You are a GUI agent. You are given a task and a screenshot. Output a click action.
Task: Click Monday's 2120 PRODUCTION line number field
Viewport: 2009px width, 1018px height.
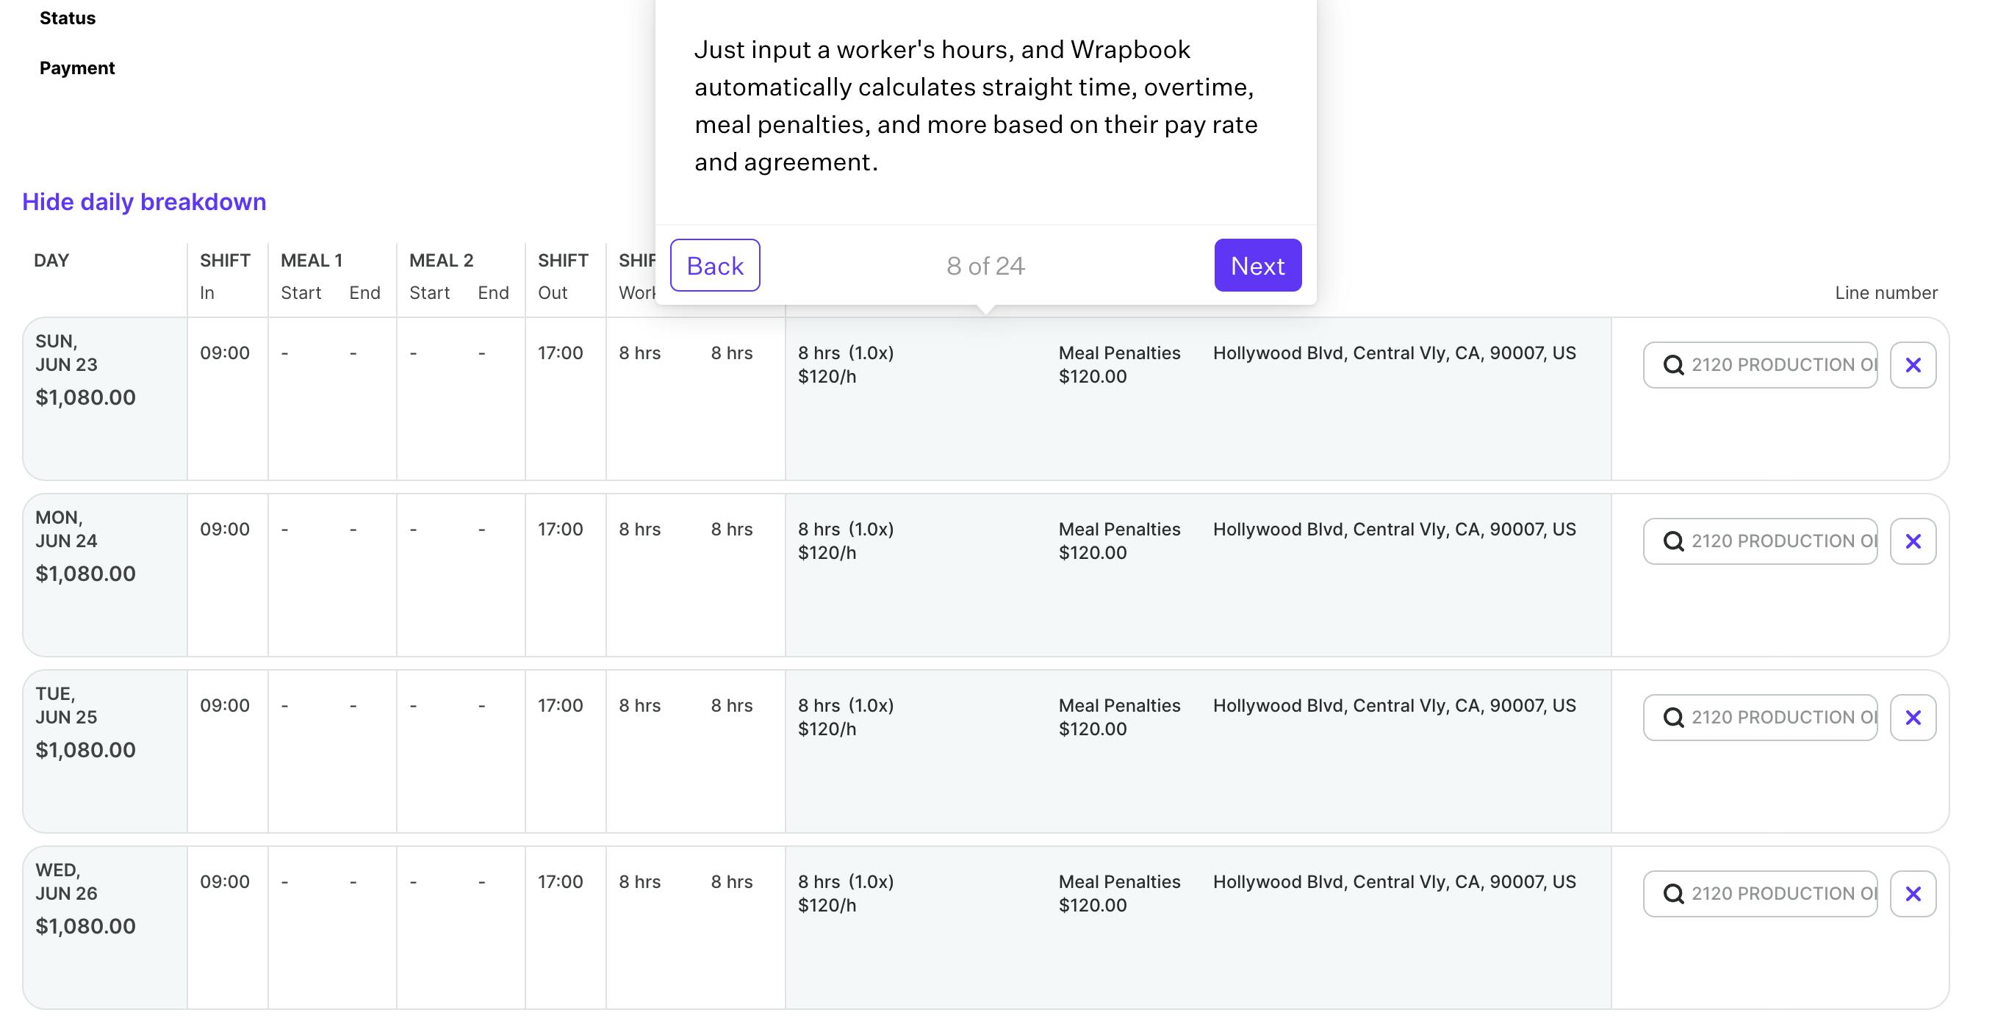tap(1782, 541)
